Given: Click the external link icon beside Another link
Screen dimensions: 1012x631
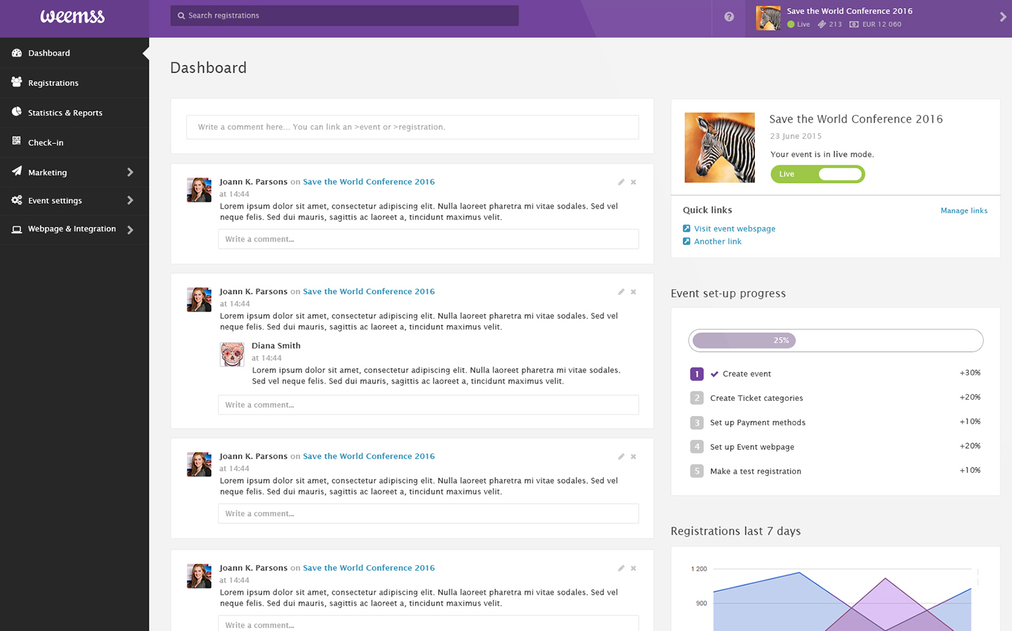Looking at the screenshot, I should click(686, 242).
